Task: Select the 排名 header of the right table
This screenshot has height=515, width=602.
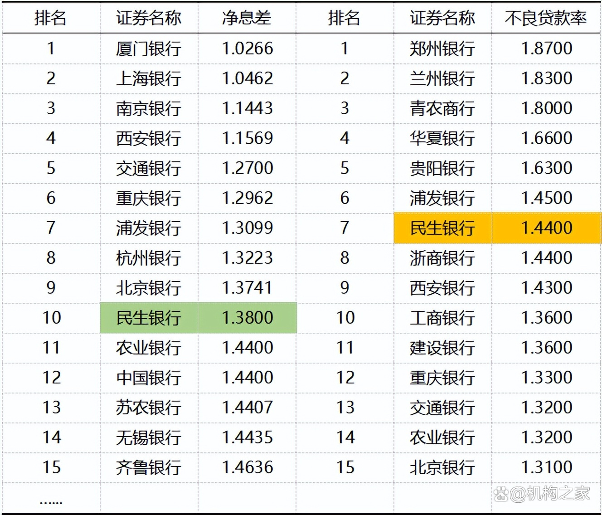Action: point(345,18)
